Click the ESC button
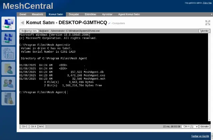213x140 pixels. [42, 127]
